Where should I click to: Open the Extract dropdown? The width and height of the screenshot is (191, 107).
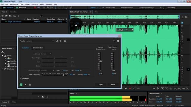46,54
